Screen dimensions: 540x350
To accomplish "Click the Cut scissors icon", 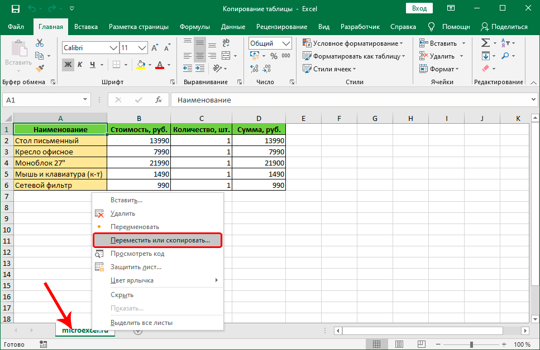I will [40, 43].
